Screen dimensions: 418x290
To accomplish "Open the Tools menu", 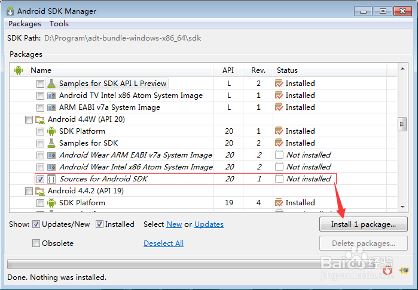I will [59, 24].
